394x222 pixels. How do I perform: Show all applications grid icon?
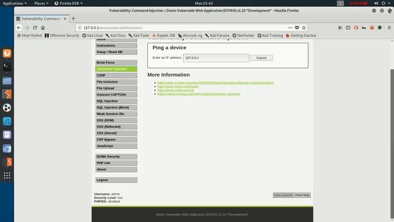(x=7, y=175)
